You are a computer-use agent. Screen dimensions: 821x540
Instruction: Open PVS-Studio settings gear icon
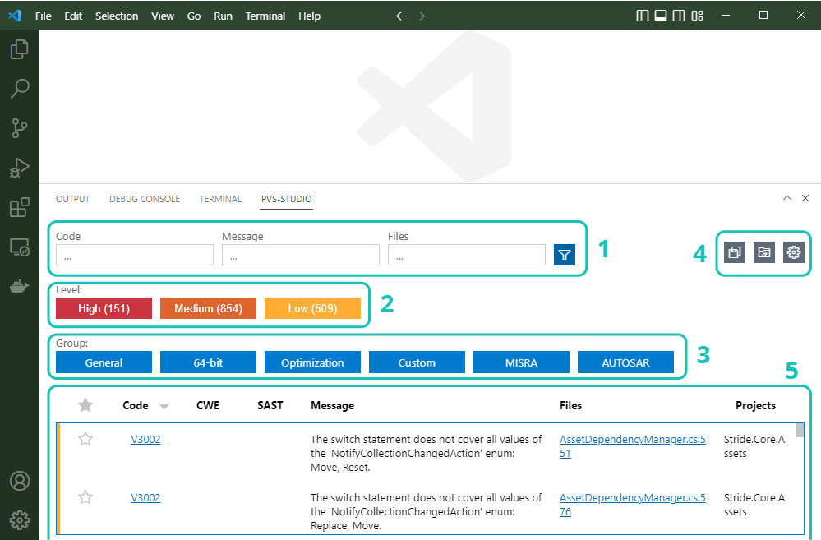[794, 252]
